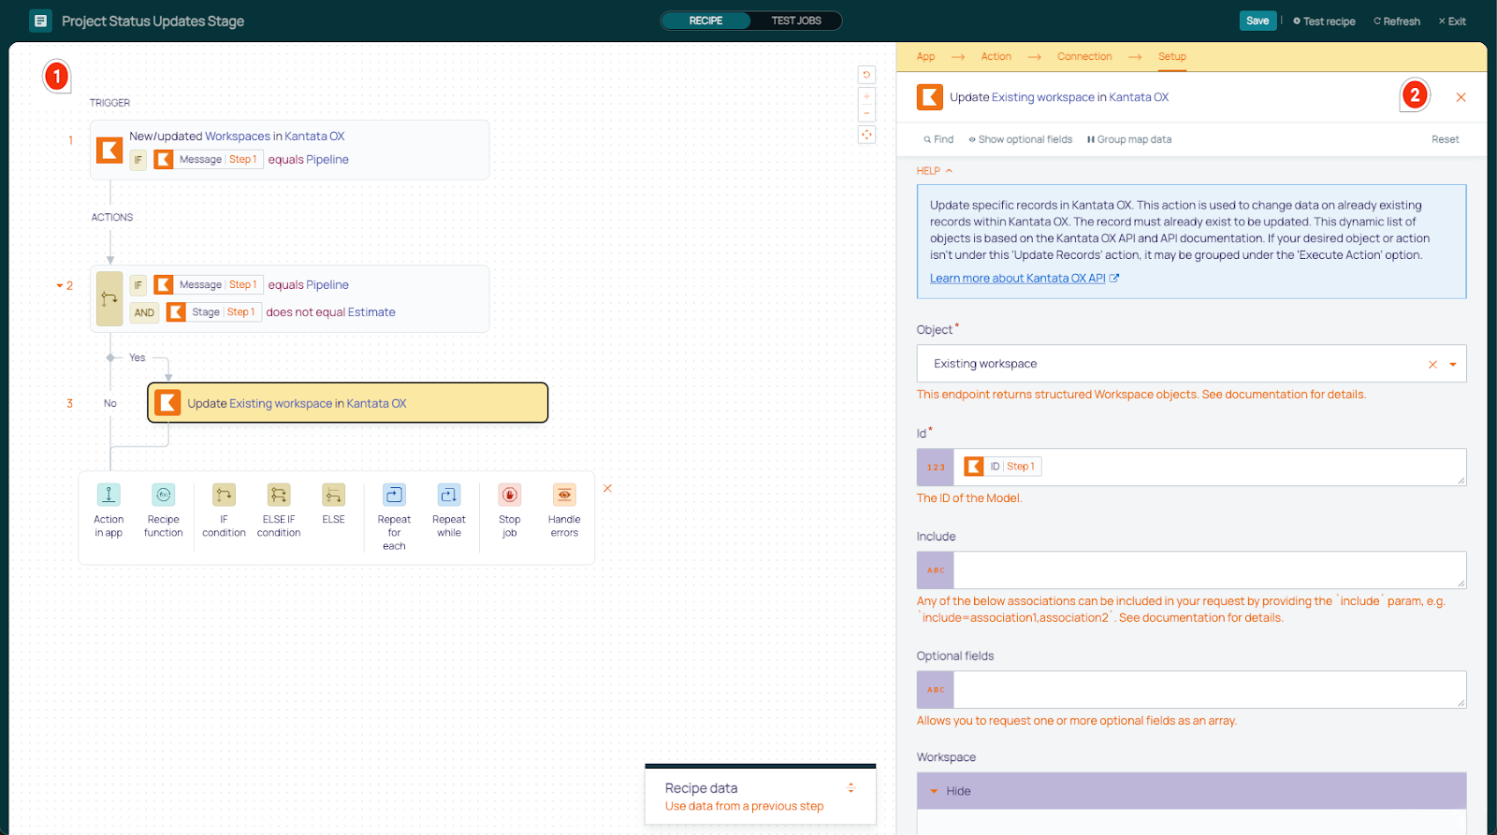This screenshot has height=835, width=1497.
Task: Go to the Connection setup step
Action: point(1084,57)
